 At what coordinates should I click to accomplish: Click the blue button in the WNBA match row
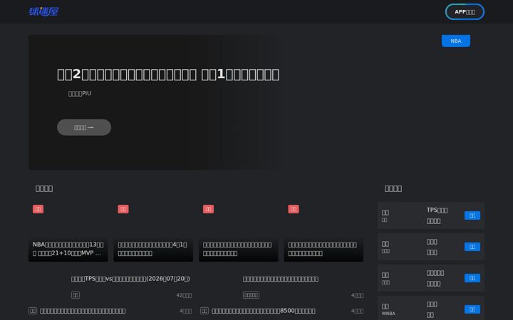[x=472, y=309]
